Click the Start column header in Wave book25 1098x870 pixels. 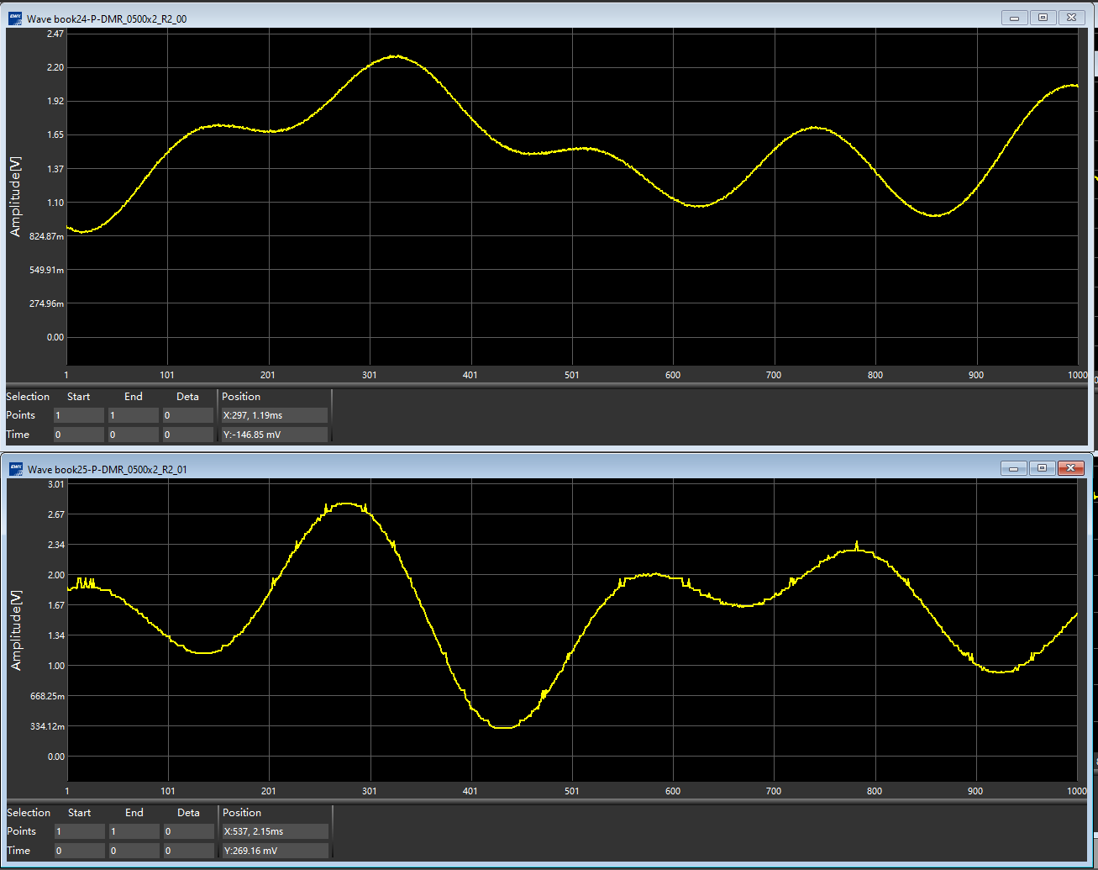(x=80, y=813)
